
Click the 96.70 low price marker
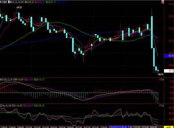coord(161,74)
